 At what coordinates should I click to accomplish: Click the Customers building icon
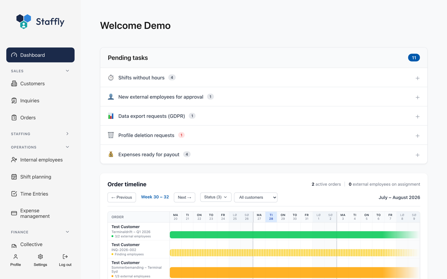point(14,84)
